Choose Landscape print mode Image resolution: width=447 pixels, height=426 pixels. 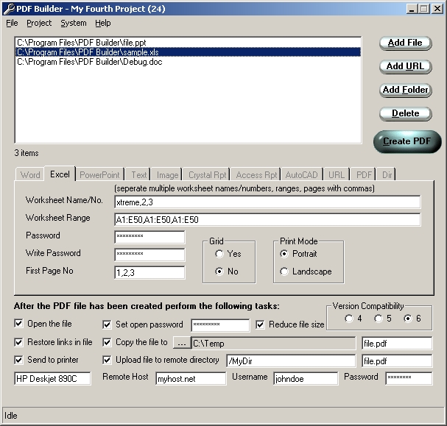click(284, 271)
